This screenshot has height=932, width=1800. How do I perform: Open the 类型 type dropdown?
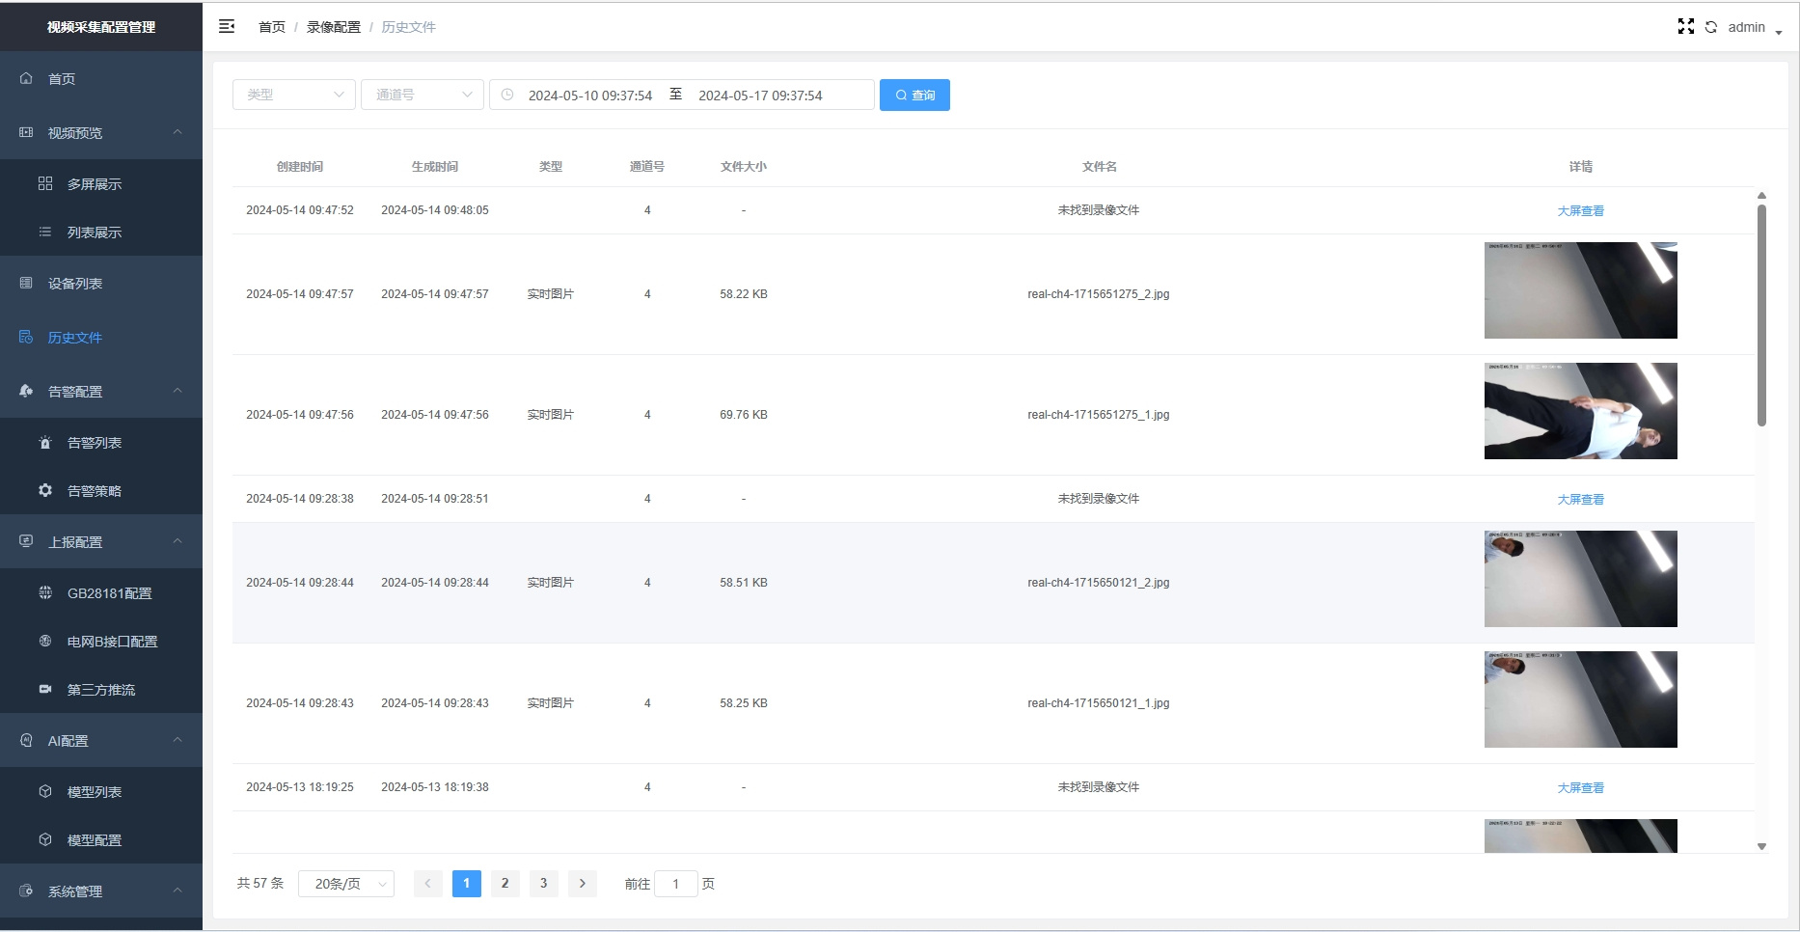click(x=293, y=95)
